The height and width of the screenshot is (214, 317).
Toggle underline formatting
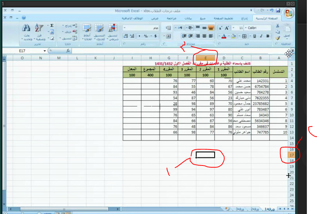tap(255, 36)
